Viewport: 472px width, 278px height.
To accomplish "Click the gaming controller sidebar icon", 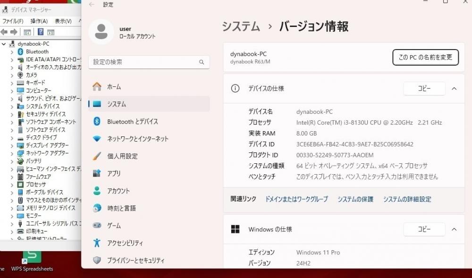I will click(97, 225).
